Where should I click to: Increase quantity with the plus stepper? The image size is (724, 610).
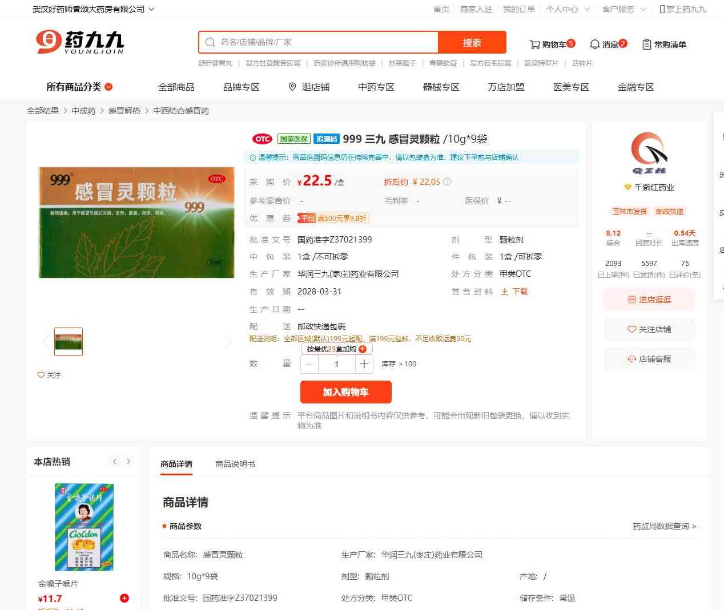[x=364, y=364]
